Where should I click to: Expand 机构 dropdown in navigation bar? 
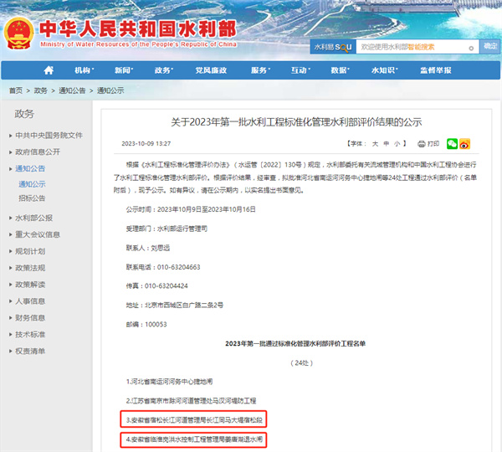coord(85,70)
